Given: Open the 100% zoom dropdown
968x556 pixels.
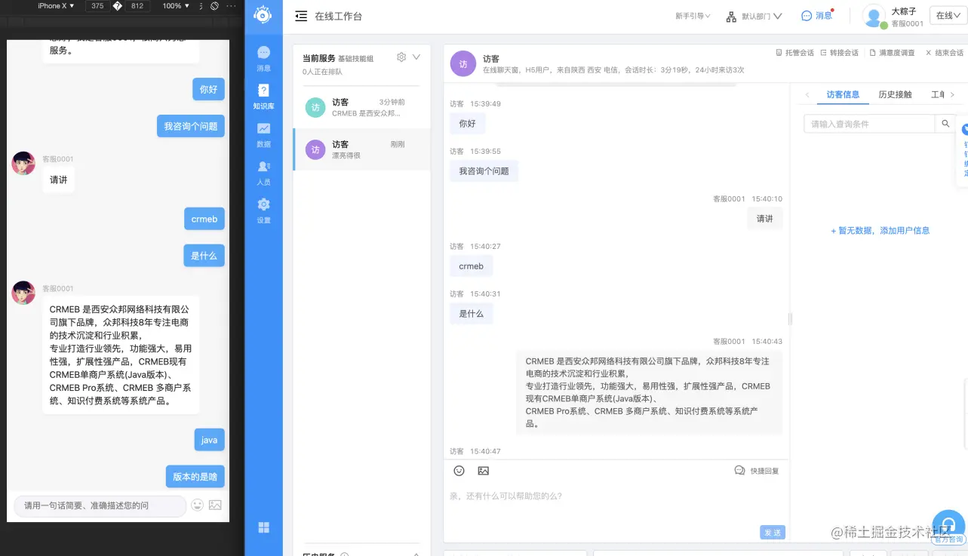Looking at the screenshot, I should point(176,5).
